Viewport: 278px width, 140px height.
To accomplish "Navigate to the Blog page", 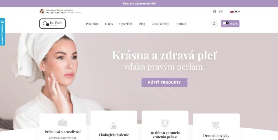I will pyautogui.click(x=142, y=24).
